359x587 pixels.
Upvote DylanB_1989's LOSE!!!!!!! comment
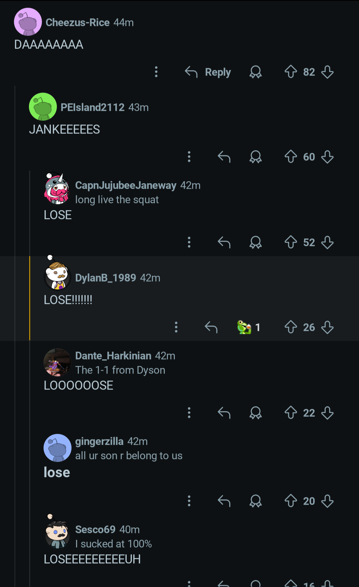[291, 327]
